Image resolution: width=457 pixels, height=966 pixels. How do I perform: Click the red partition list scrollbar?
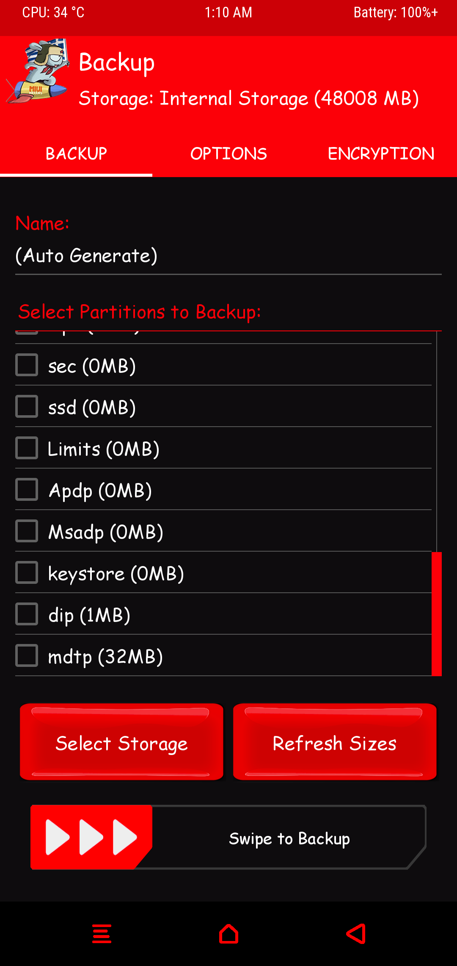pos(437,613)
